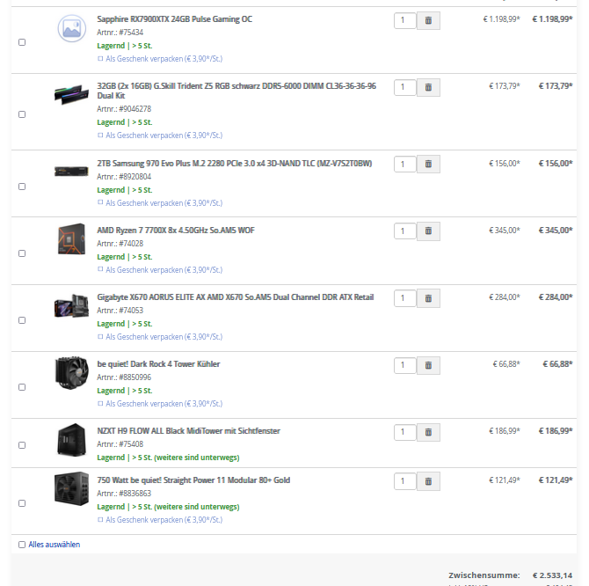The height and width of the screenshot is (586, 589).
Task: Open Gigabyte X670 AORUS ELITE AX product link
Action: point(236,297)
